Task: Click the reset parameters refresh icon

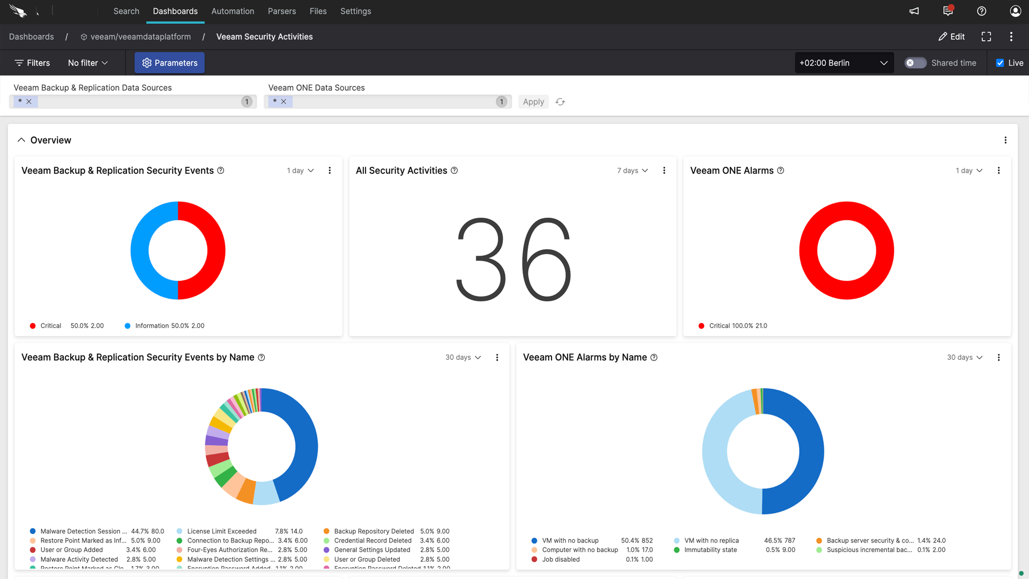Action: [560, 102]
